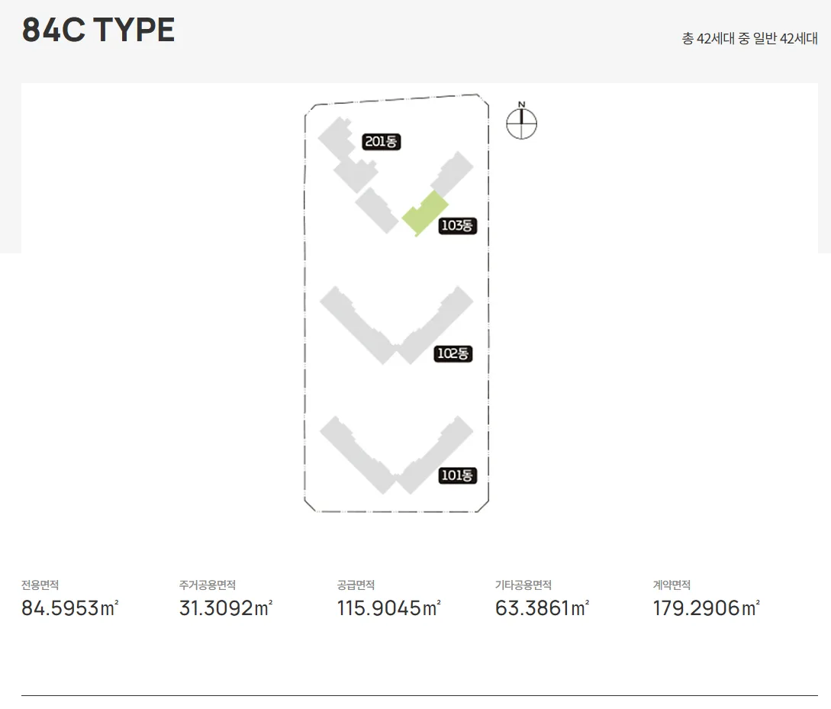Click the 115.9045㎡ value
This screenshot has width=831, height=709.
tap(389, 608)
